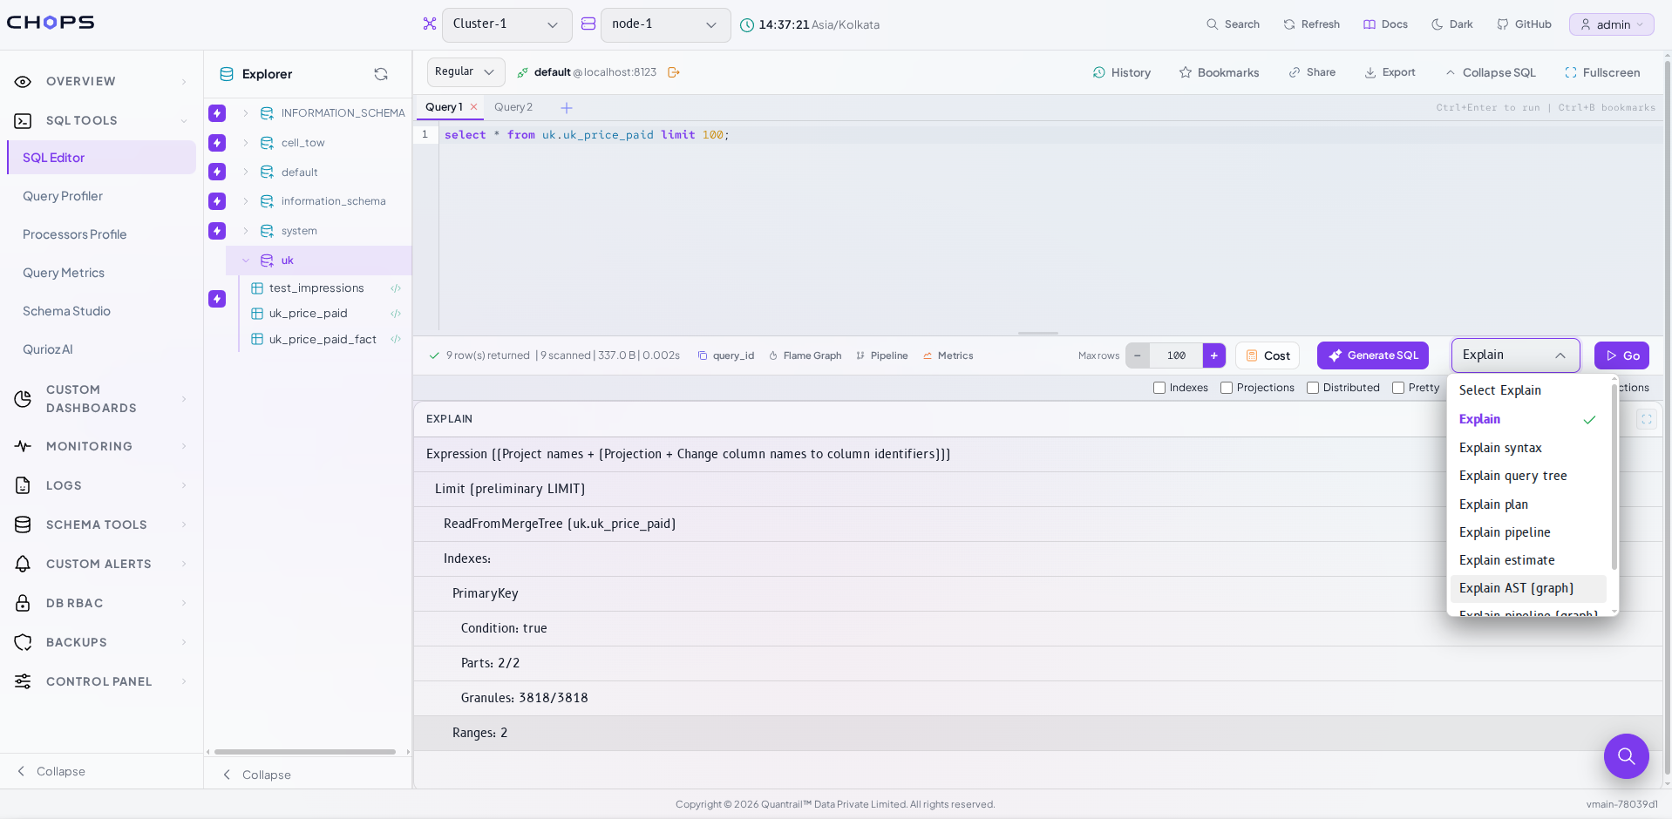Enable the Pretty checkbox
Image resolution: width=1672 pixels, height=819 pixels.
coord(1398,388)
